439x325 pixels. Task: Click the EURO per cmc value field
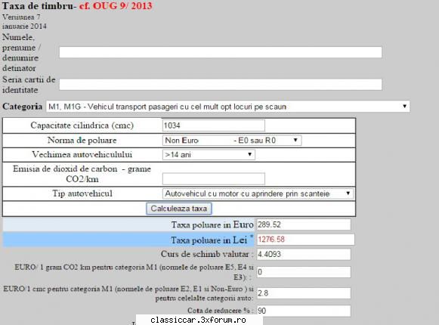coord(304,293)
